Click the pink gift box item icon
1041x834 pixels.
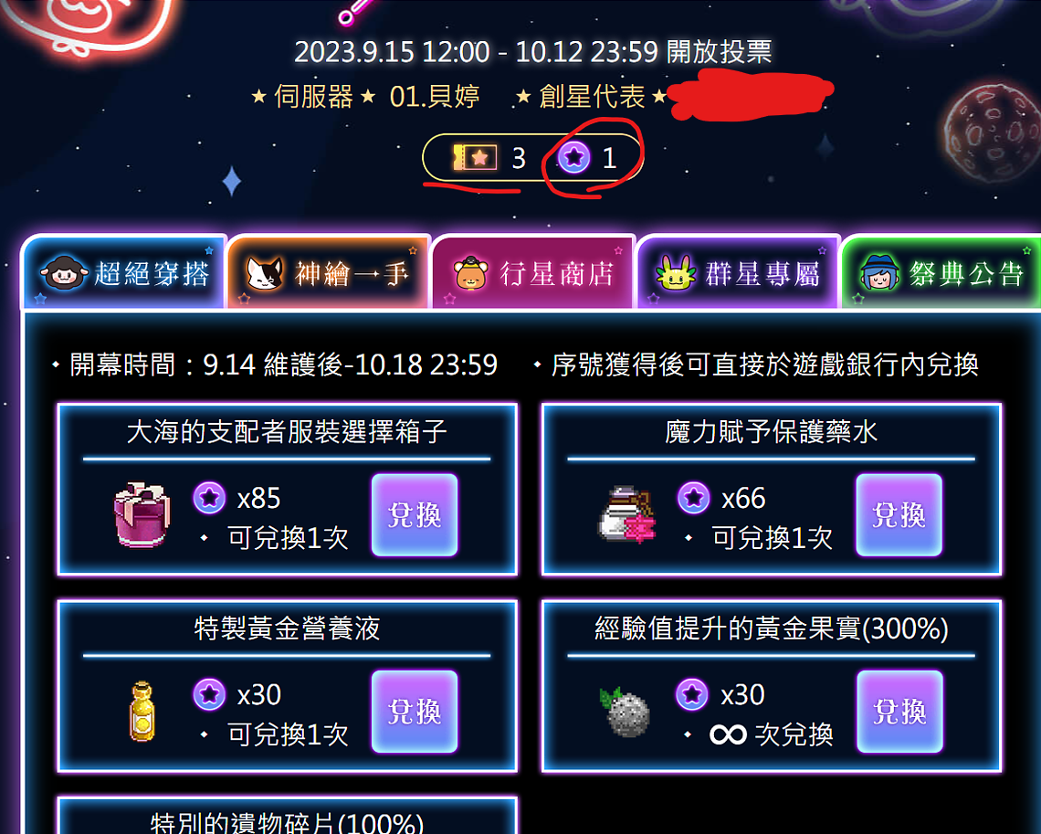(x=142, y=514)
